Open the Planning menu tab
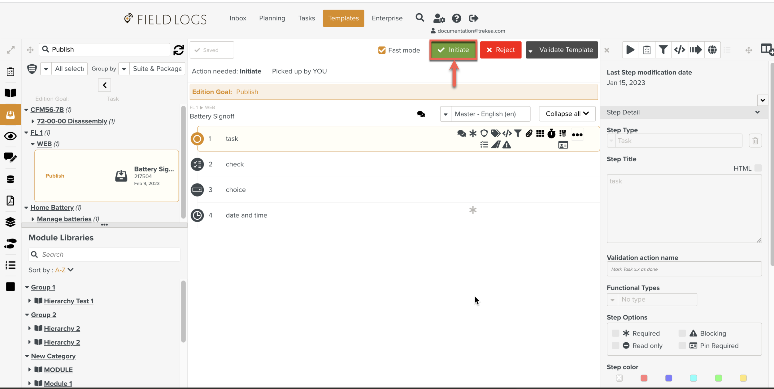This screenshot has height=389, width=774. [x=272, y=18]
